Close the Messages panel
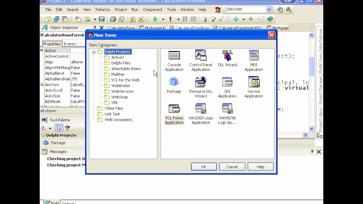This screenshot has height=204, width=363. click(x=319, y=152)
